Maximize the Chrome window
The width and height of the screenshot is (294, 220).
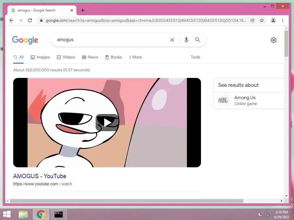[272, 6]
